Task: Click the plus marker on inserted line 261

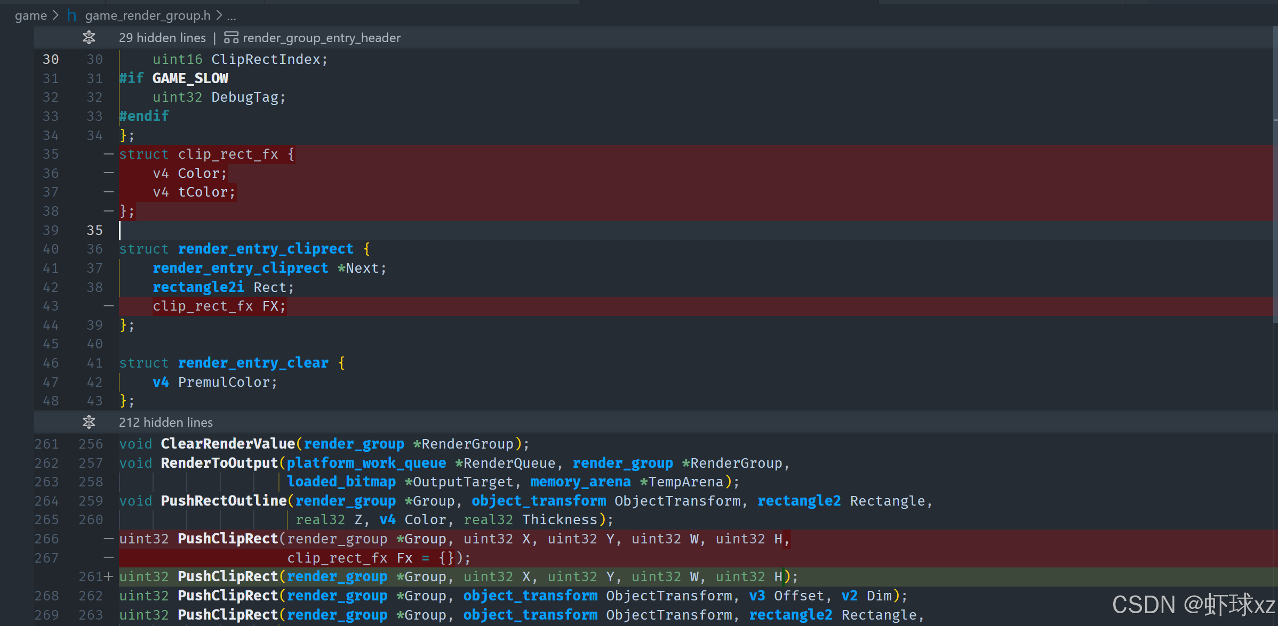Action: click(x=109, y=576)
